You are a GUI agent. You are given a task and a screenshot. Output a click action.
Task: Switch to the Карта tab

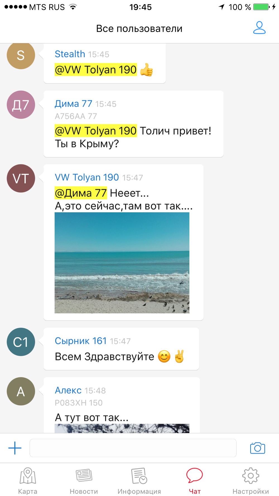click(28, 481)
